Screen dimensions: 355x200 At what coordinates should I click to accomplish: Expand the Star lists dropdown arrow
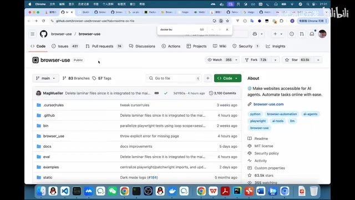click(318, 60)
